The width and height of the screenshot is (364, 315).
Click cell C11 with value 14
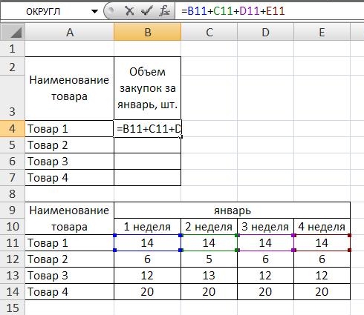point(209,243)
